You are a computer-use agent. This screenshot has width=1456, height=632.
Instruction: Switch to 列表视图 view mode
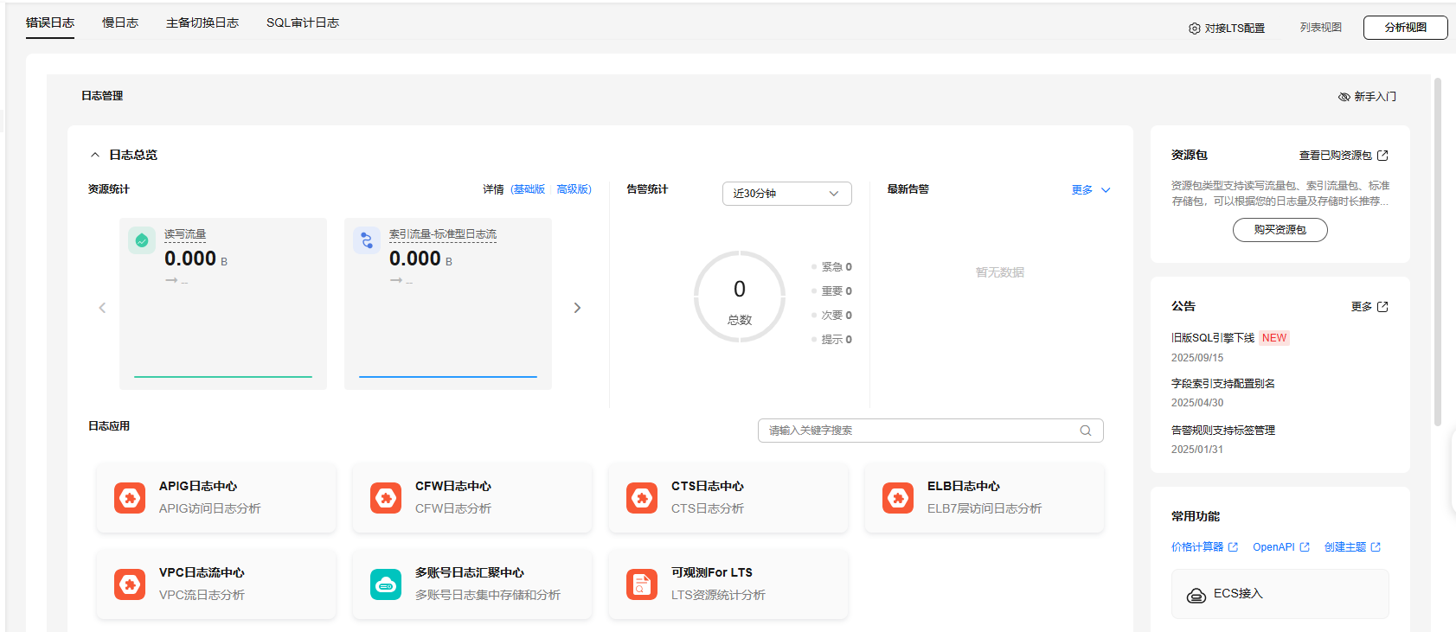pyautogui.click(x=1320, y=28)
